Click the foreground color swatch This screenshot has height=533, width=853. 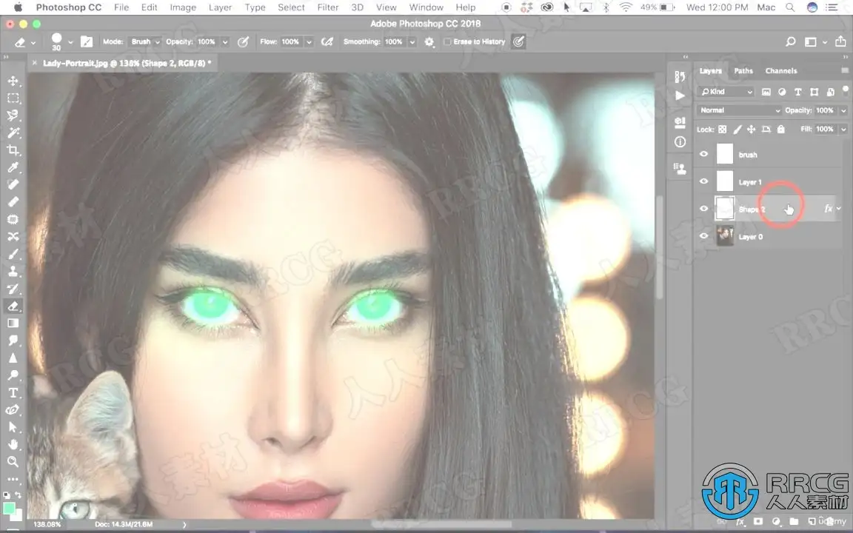pos(9,509)
